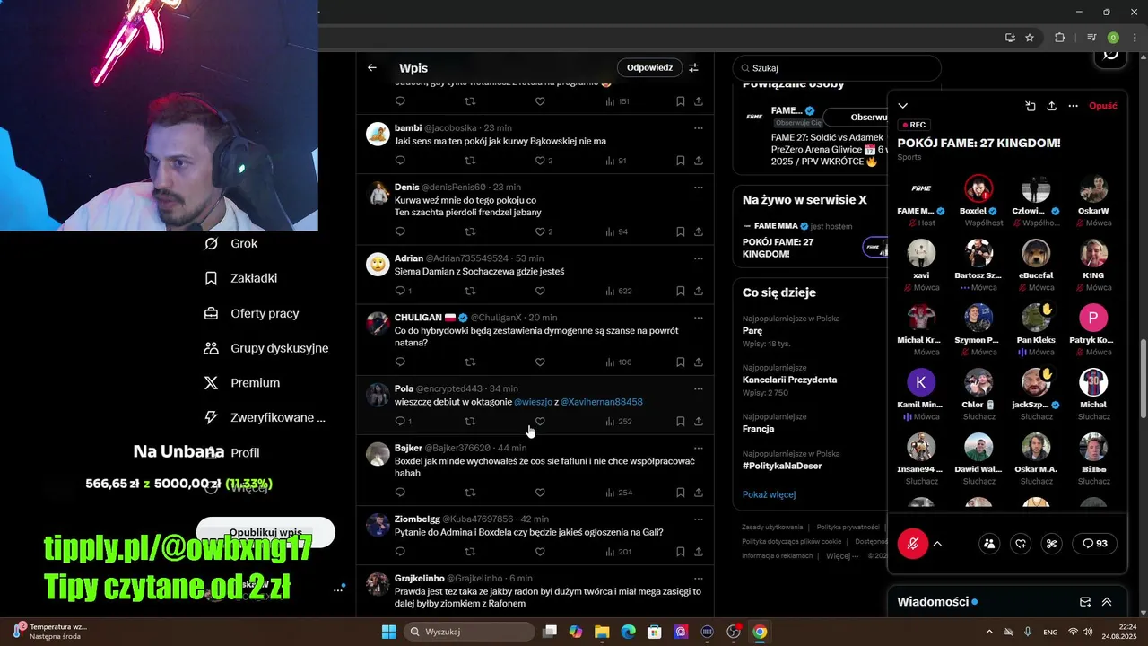Open Space comments showing 93
The image size is (1148, 646).
[1095, 544]
